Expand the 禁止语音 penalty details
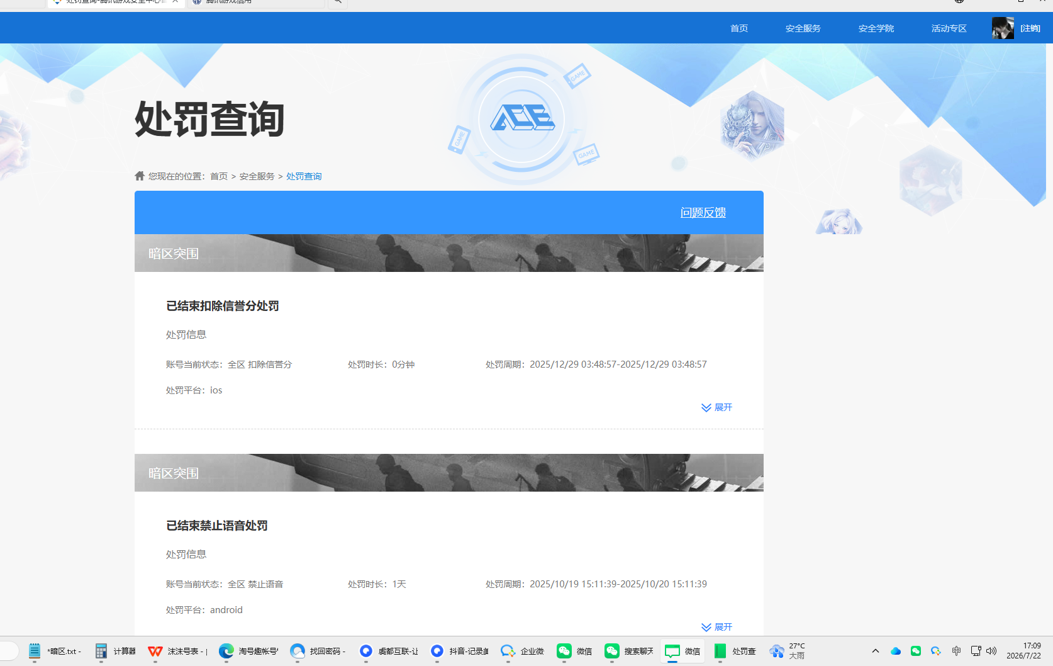The height and width of the screenshot is (666, 1053). pos(716,627)
